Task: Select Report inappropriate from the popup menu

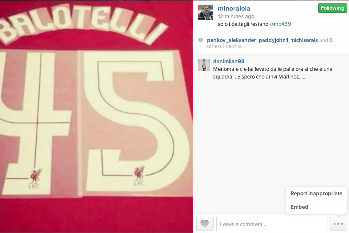Action: point(316,193)
